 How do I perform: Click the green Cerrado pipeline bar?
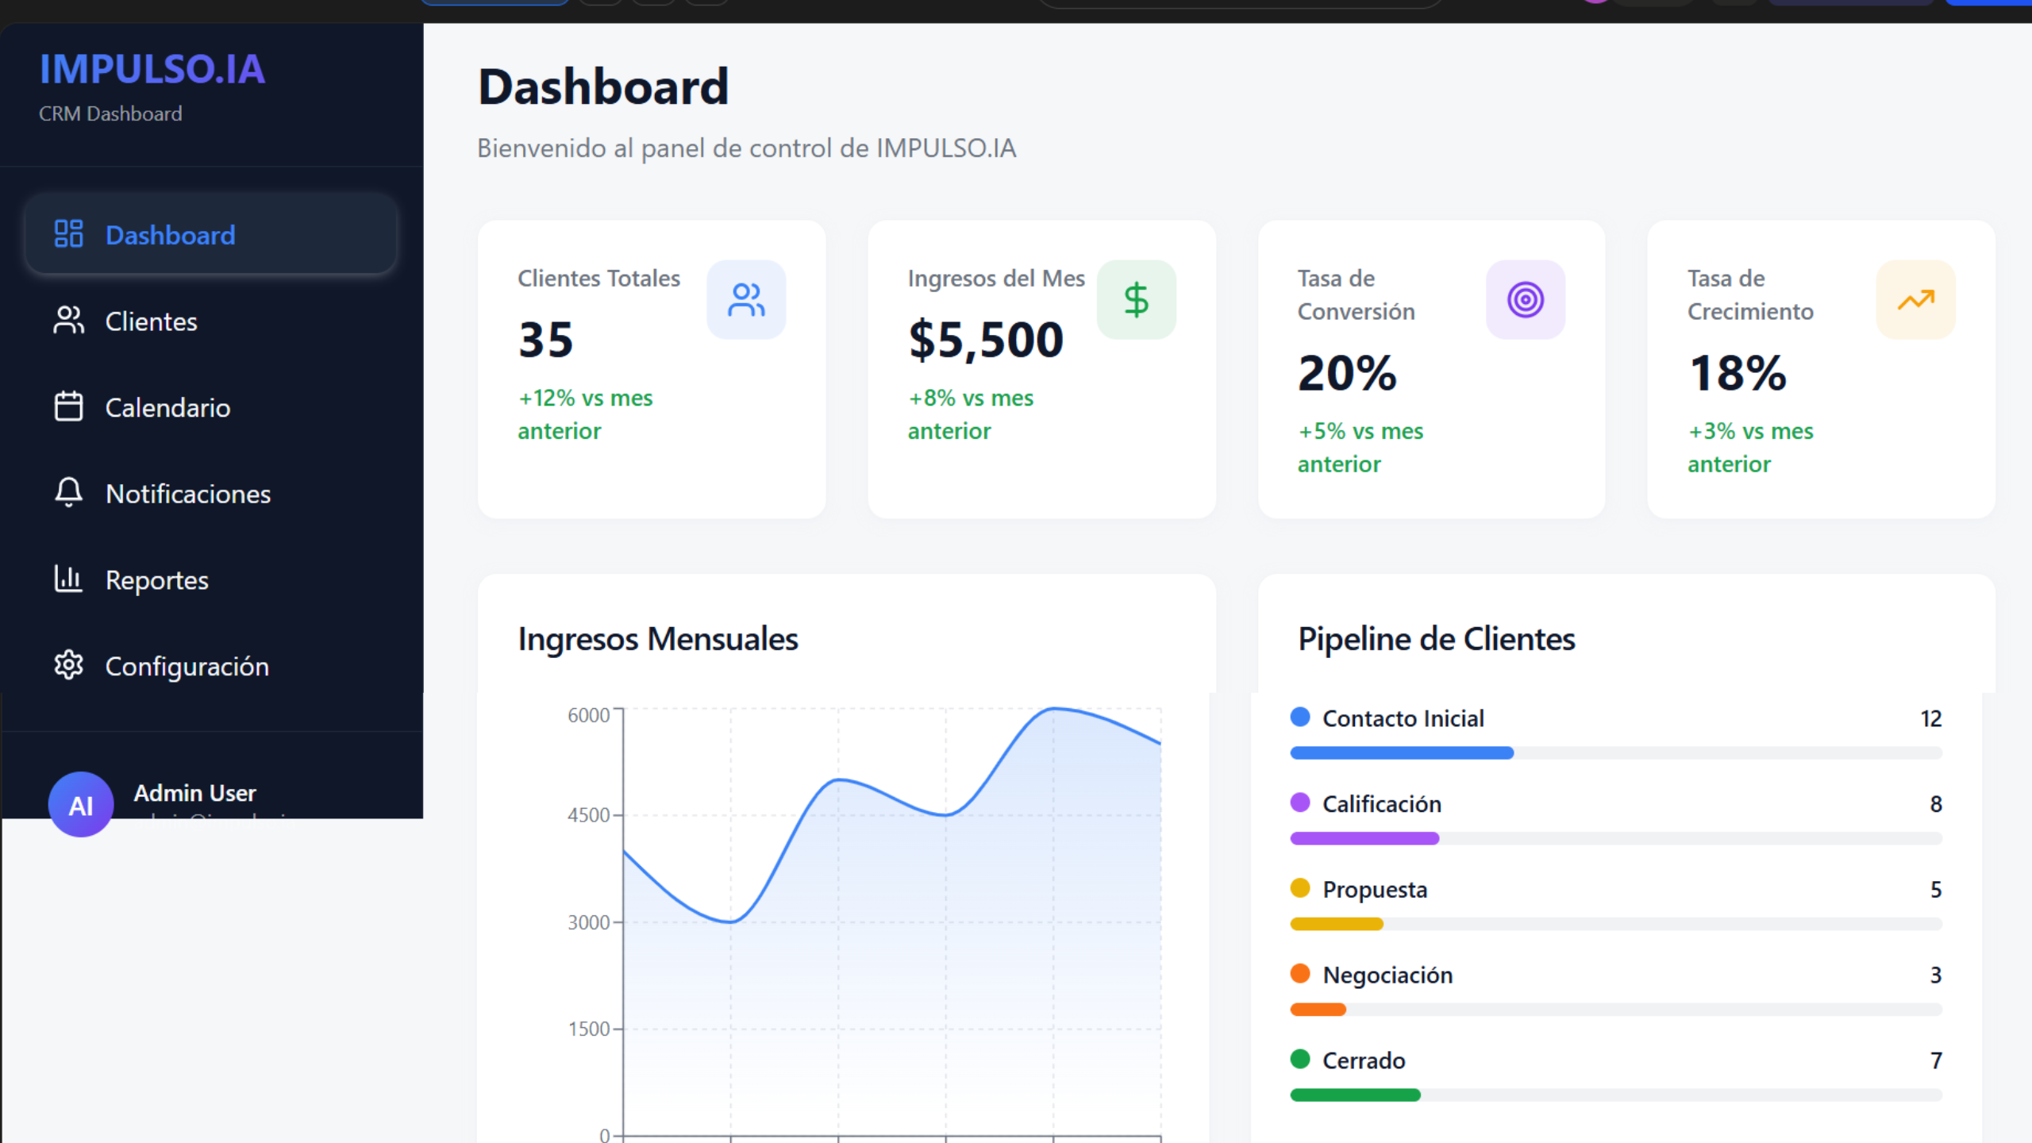(x=1355, y=1095)
